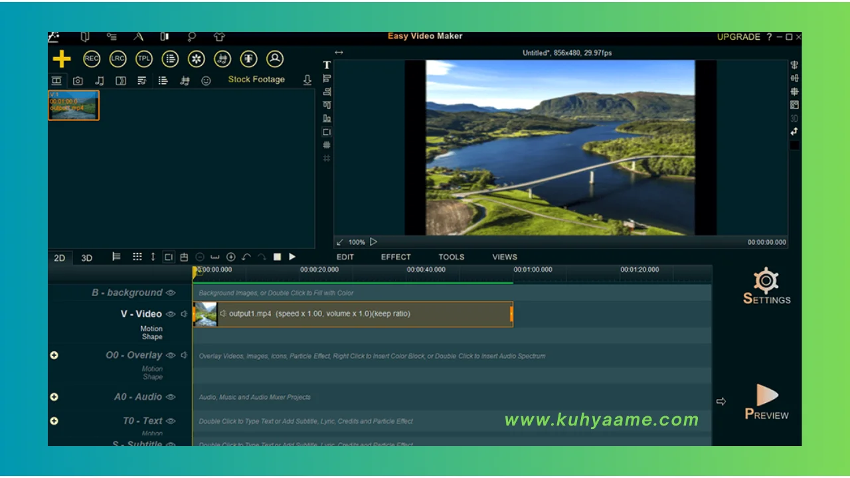Toggle visibility of the S - Subtitle track
This screenshot has width=850, height=478.
coord(171,443)
